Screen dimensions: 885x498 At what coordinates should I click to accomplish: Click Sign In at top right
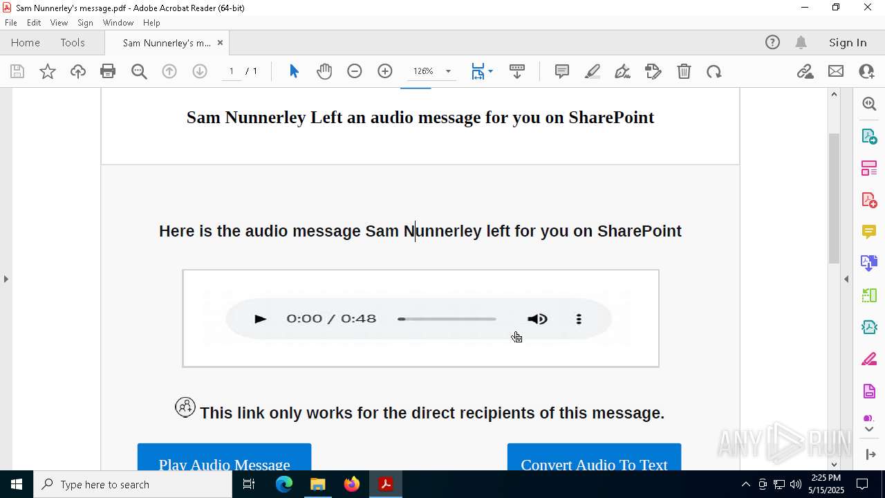click(x=848, y=42)
